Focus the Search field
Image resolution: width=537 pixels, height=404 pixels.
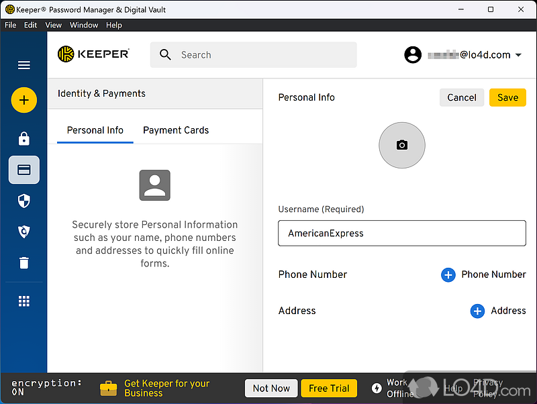[x=254, y=55]
